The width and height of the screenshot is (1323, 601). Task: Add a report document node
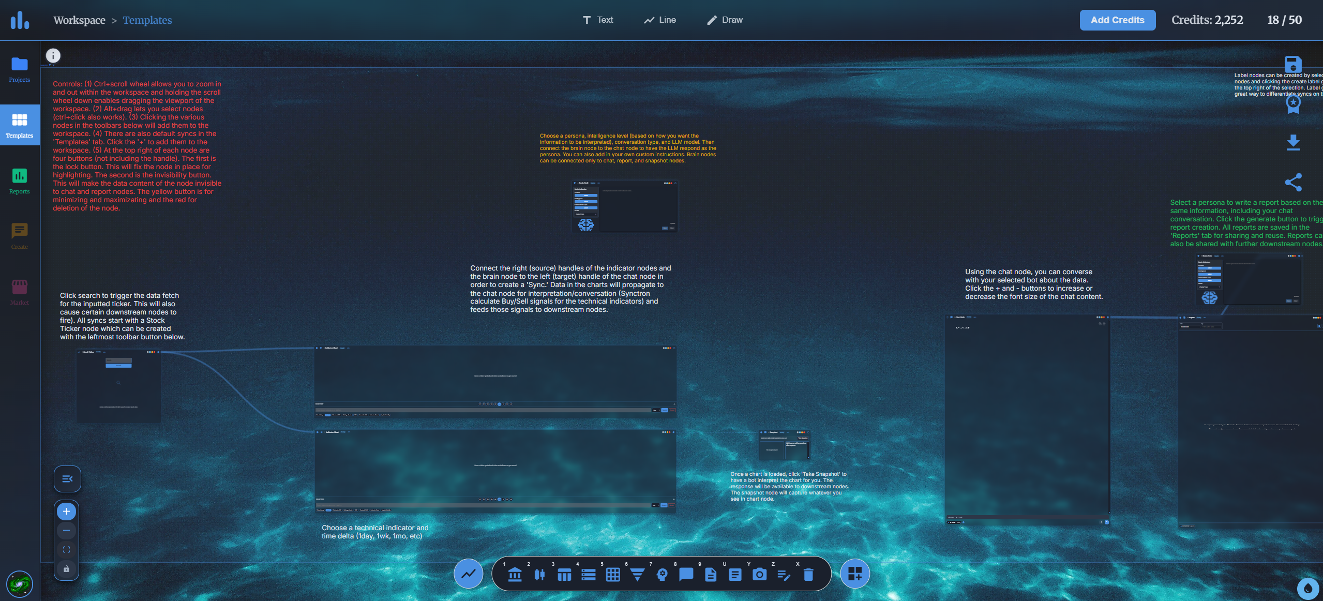click(x=711, y=574)
